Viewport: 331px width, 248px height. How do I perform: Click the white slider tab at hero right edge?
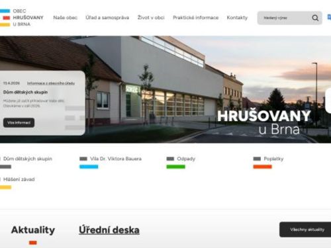(x=328, y=101)
